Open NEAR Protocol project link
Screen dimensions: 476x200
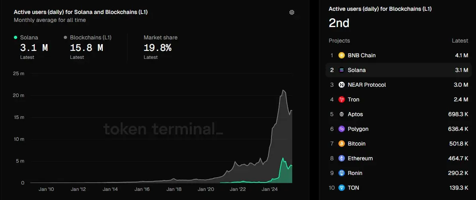point(367,85)
